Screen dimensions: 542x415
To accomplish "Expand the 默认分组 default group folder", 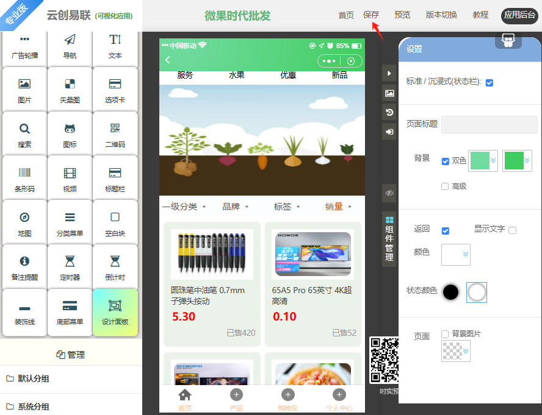I will [34, 378].
